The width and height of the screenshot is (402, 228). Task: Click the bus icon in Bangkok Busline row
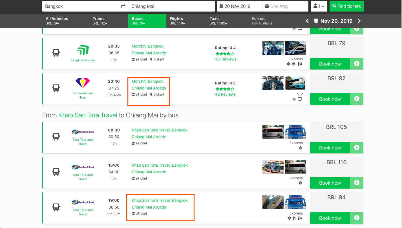[56, 53]
